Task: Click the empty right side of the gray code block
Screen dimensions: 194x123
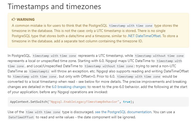Action: (x=161, y=102)
